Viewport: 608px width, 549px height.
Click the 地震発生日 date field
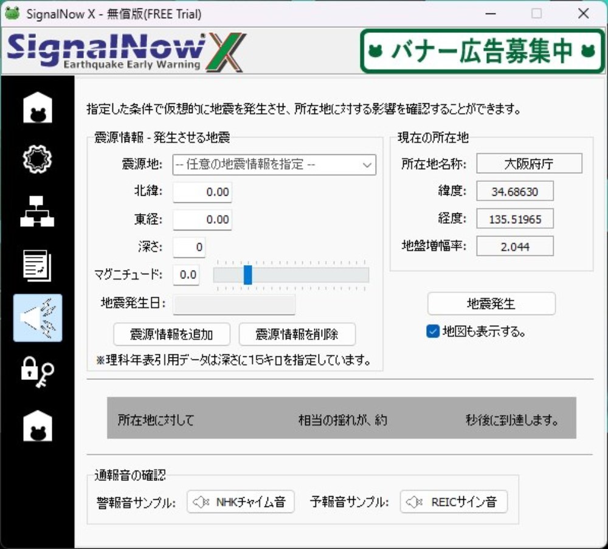pos(234,305)
